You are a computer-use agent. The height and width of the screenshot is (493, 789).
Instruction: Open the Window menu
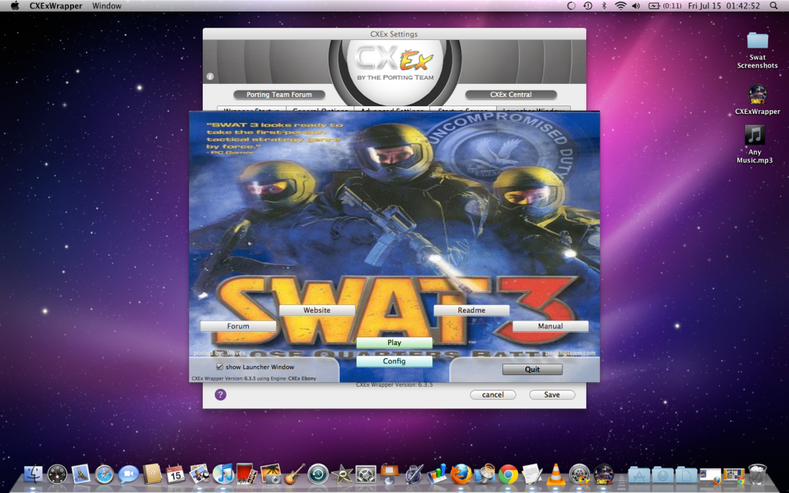pyautogui.click(x=106, y=6)
